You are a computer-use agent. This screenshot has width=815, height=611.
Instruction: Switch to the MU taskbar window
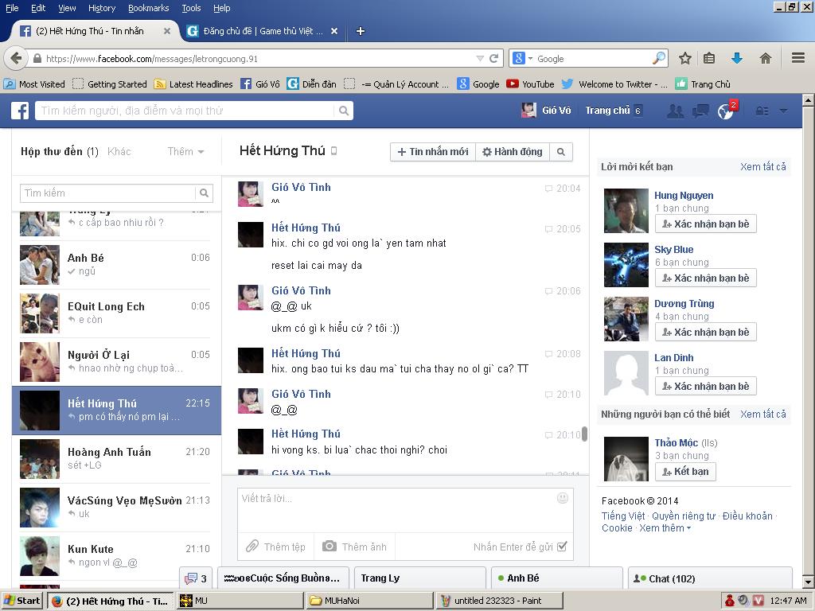point(240,601)
